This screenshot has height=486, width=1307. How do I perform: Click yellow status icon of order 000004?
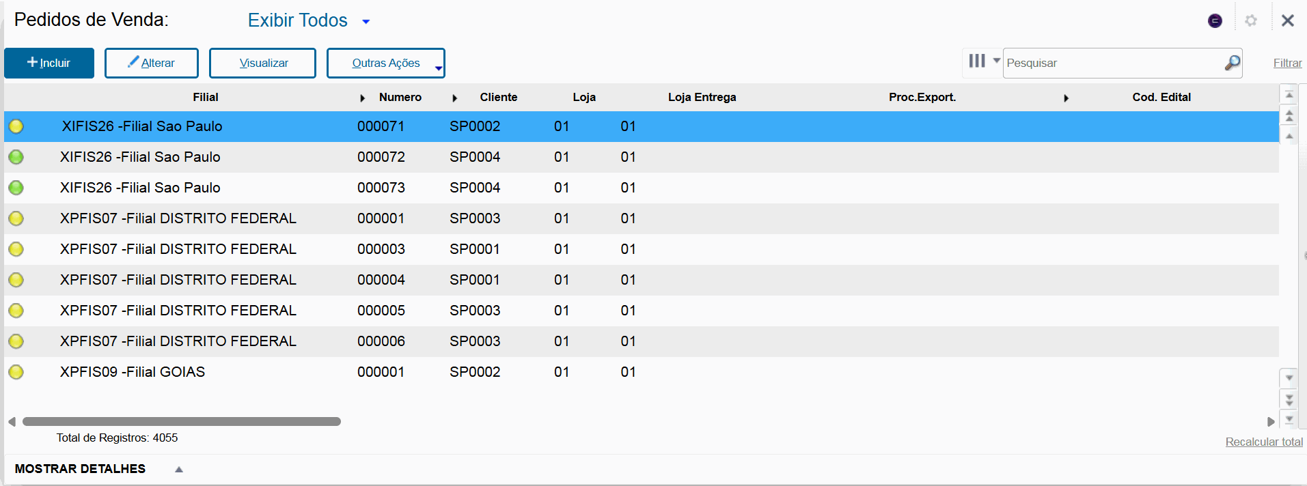click(16, 280)
